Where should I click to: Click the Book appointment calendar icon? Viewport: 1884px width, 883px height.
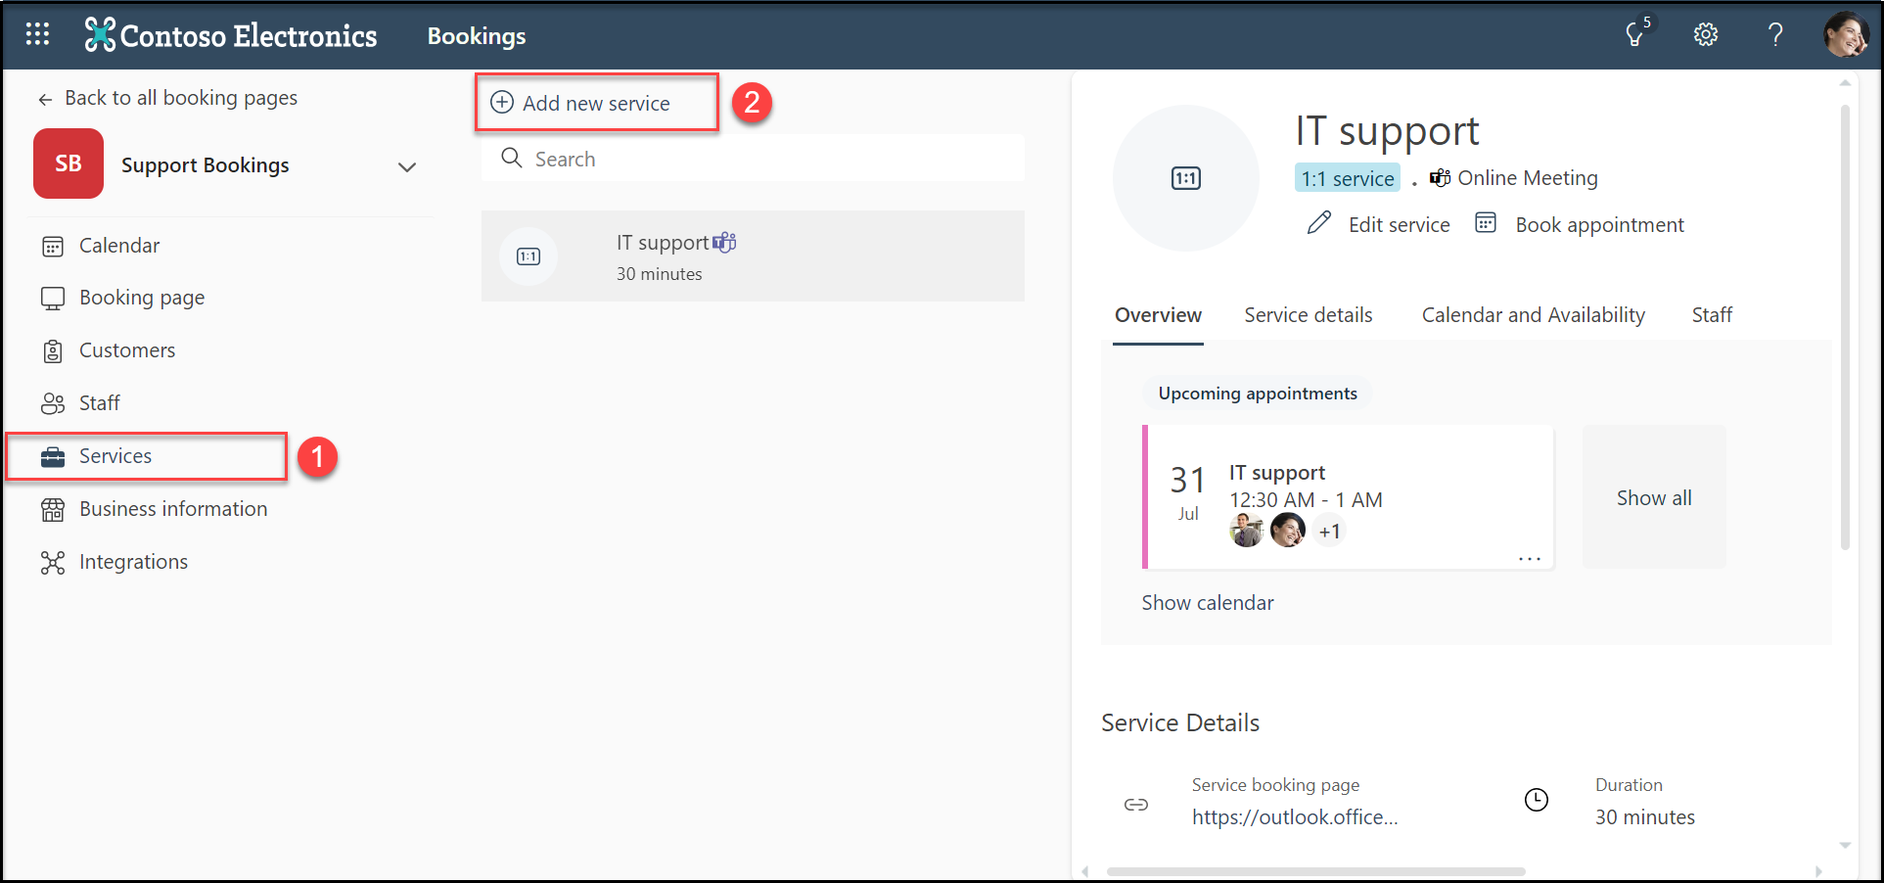pyautogui.click(x=1486, y=224)
